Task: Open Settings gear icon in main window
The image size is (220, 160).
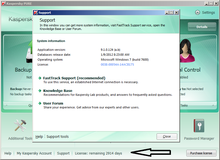Action: tap(197, 12)
